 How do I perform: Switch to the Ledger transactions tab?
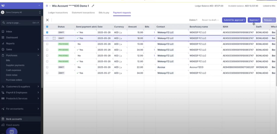point(58,13)
